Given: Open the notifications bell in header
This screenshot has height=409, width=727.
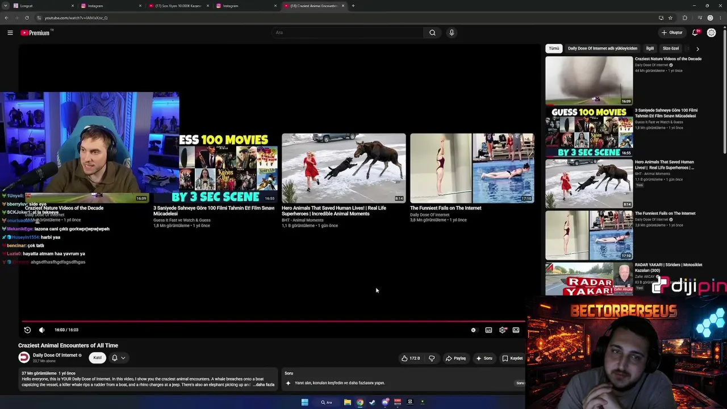Looking at the screenshot, I should [695, 33].
